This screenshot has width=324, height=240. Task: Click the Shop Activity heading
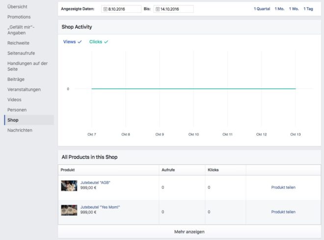pos(77,27)
